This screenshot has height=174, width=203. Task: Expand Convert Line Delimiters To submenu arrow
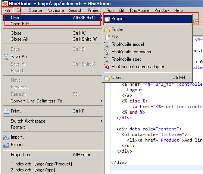(101, 101)
